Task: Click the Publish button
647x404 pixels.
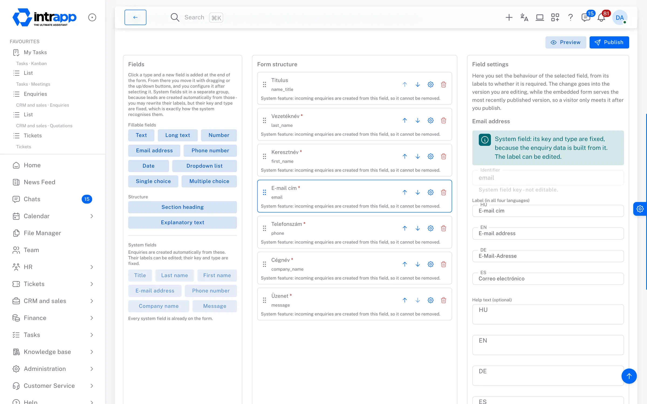Action: pyautogui.click(x=609, y=42)
